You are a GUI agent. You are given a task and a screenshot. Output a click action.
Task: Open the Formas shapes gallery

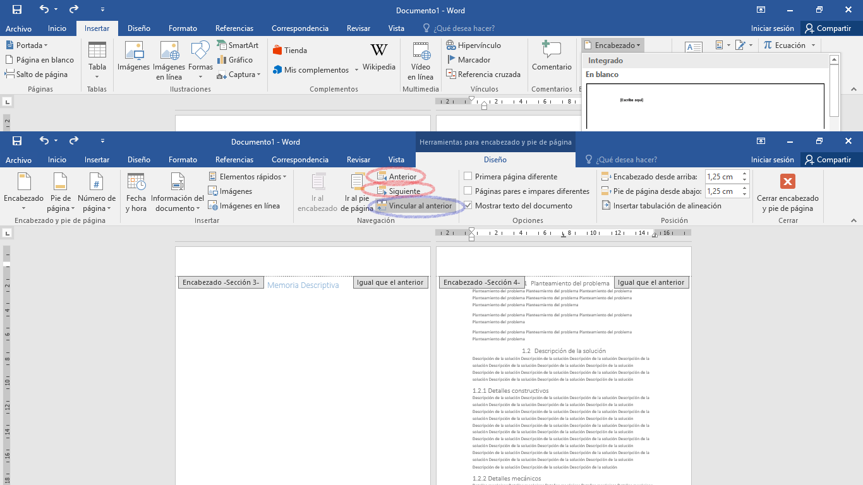pyautogui.click(x=200, y=61)
